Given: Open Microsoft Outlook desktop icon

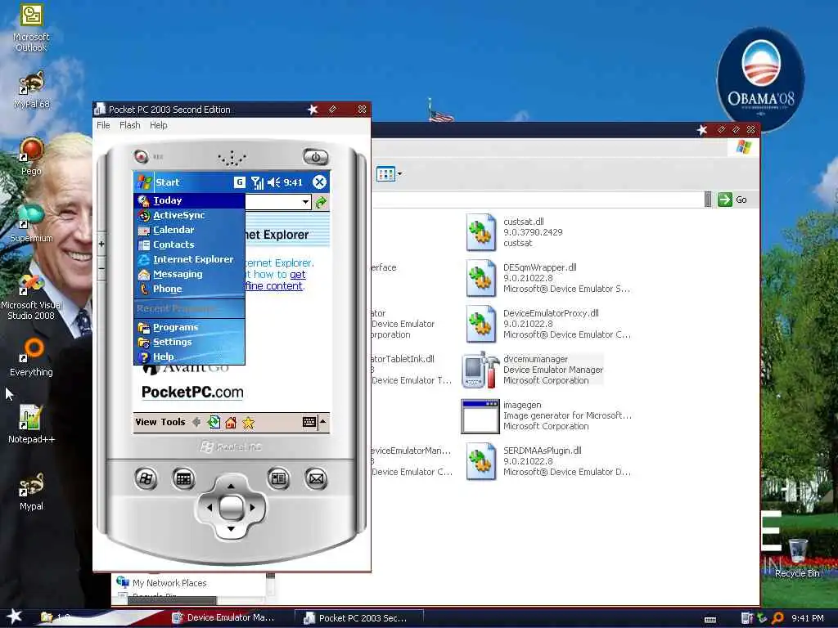Looking at the screenshot, I should tap(31, 28).
